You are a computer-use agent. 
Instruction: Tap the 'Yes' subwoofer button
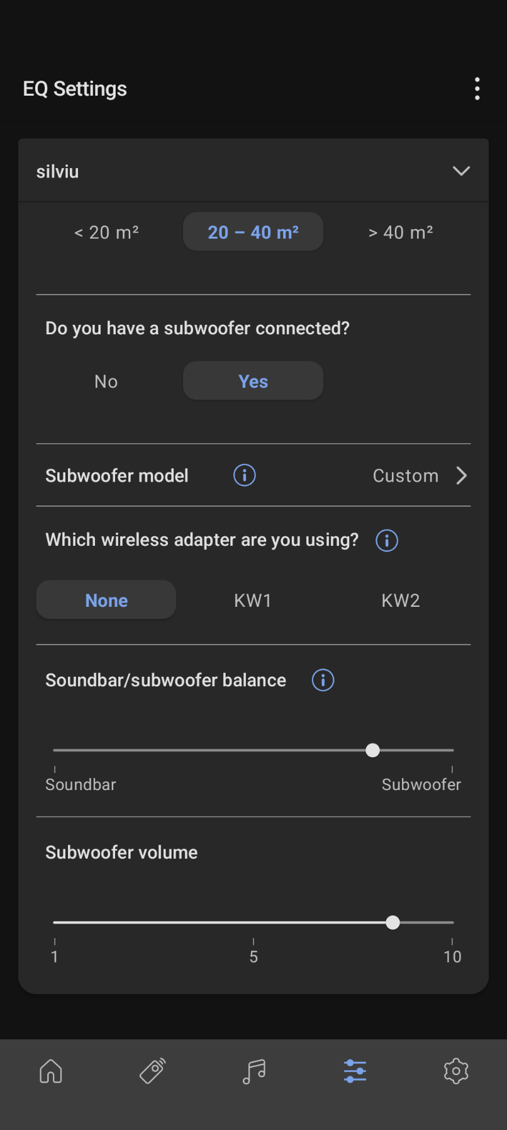tap(253, 381)
